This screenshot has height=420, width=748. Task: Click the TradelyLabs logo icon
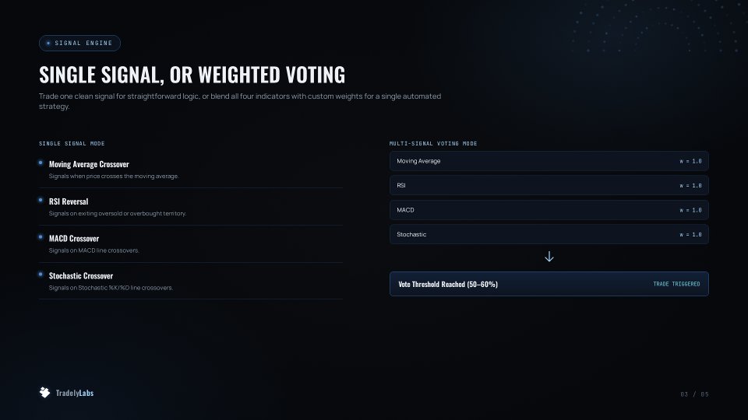[x=44, y=392]
